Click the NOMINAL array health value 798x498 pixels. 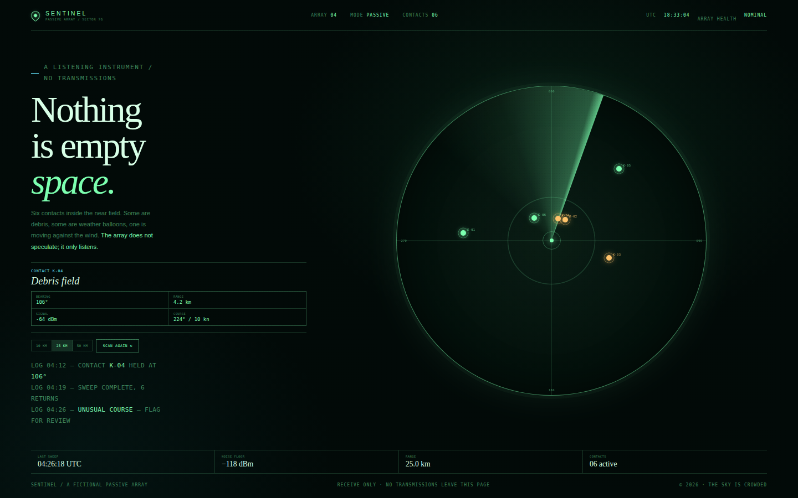(x=755, y=15)
